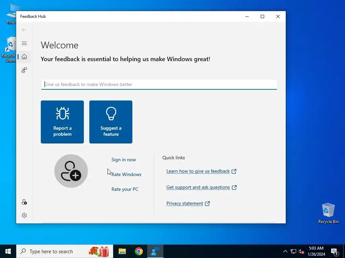Minimize the Feedback Hub window

point(247,16)
